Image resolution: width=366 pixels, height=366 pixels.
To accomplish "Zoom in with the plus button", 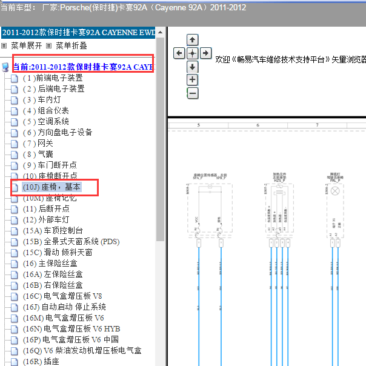I will pyautogui.click(x=192, y=80).
